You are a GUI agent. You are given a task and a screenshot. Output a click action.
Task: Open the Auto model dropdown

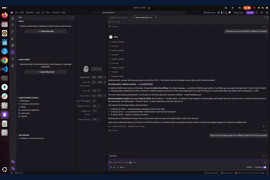122,167
